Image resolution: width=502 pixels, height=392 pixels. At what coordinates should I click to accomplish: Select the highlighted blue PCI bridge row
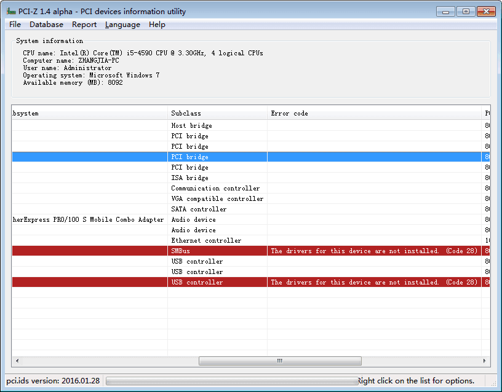point(251,157)
